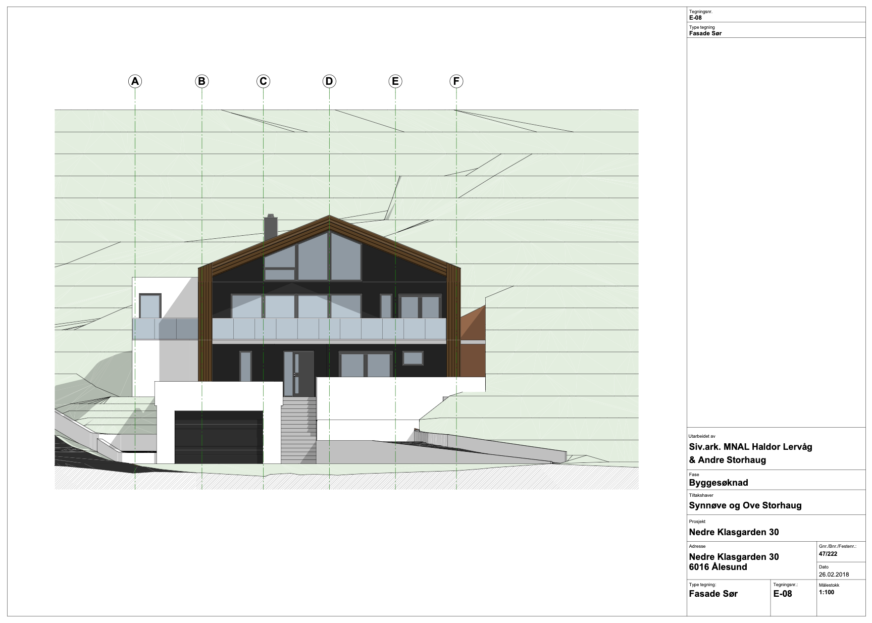Select the date 26.02.2018
Screen dimensions: 872x623
(x=834, y=575)
